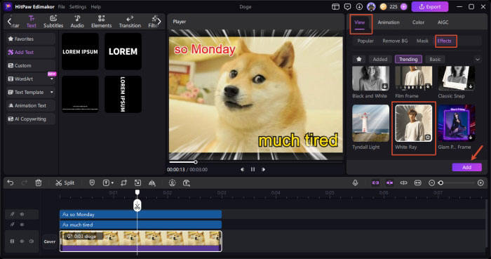Click the fit timeline to window icon

click(x=418, y=182)
